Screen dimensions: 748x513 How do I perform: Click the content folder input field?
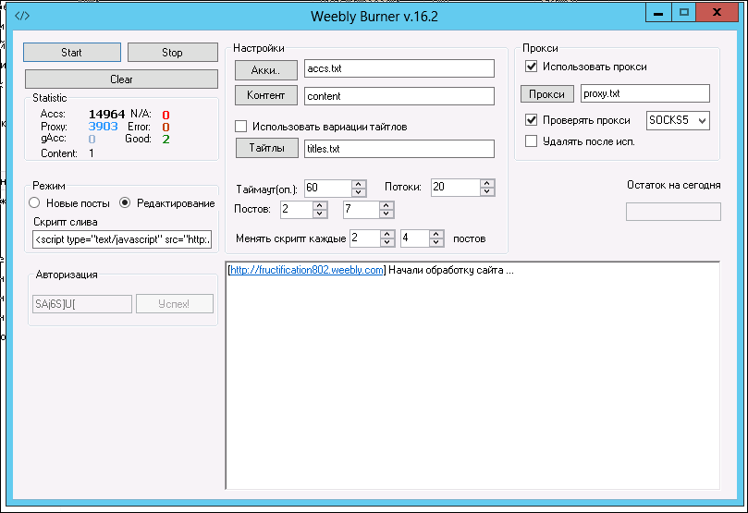coord(399,96)
